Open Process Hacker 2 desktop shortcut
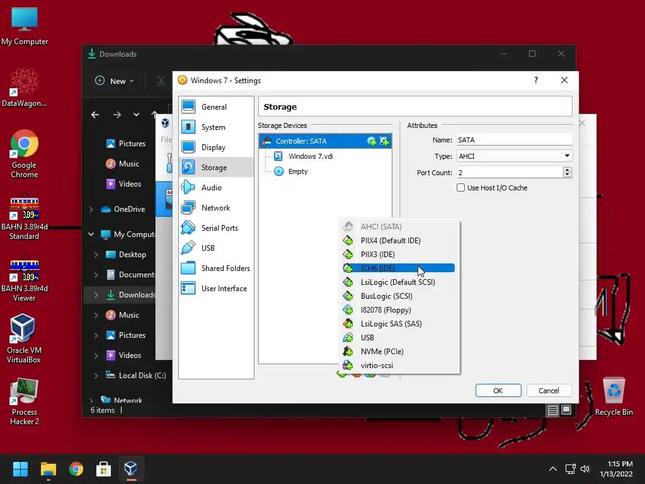This screenshot has width=645, height=484. tap(25, 401)
